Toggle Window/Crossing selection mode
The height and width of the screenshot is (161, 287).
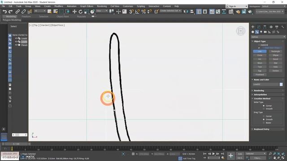pyautogui.click(x=68, y=12)
